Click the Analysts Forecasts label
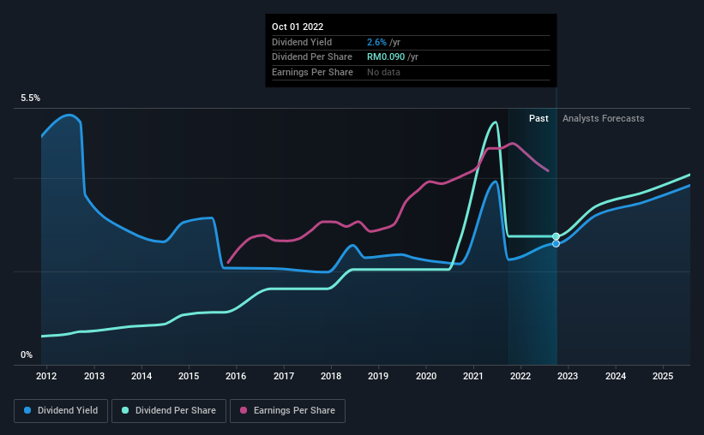 click(x=604, y=118)
